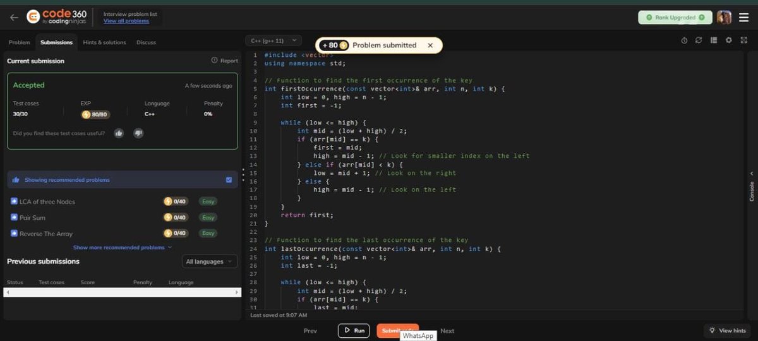
Task: Click the Submit code button
Action: tap(397, 330)
